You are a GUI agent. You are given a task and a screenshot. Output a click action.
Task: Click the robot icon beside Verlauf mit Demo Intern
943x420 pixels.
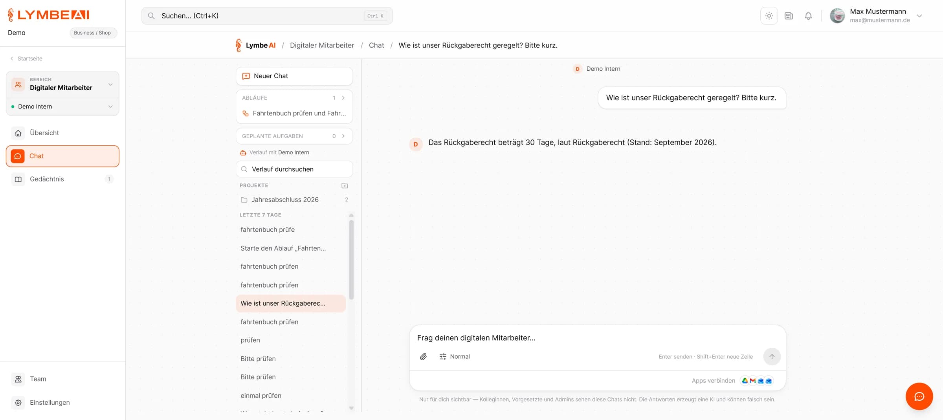click(x=243, y=153)
